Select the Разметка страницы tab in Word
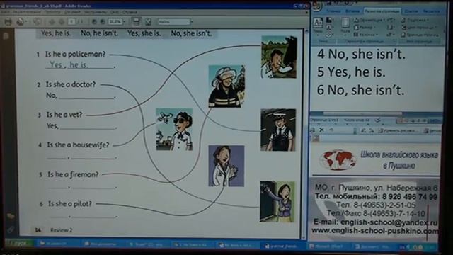The height and width of the screenshot is (255, 453). pyautogui.click(x=382, y=11)
